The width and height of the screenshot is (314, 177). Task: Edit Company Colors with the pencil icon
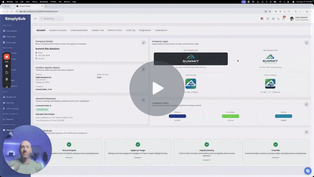pyautogui.click(x=306, y=104)
